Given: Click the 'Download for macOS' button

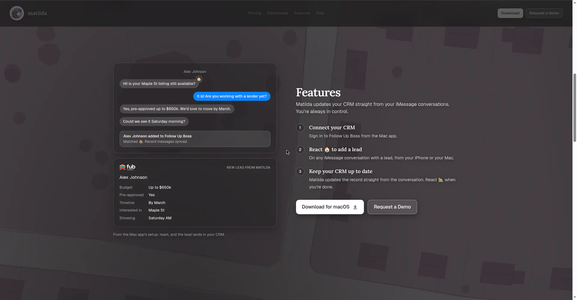Looking at the screenshot, I should (x=330, y=207).
